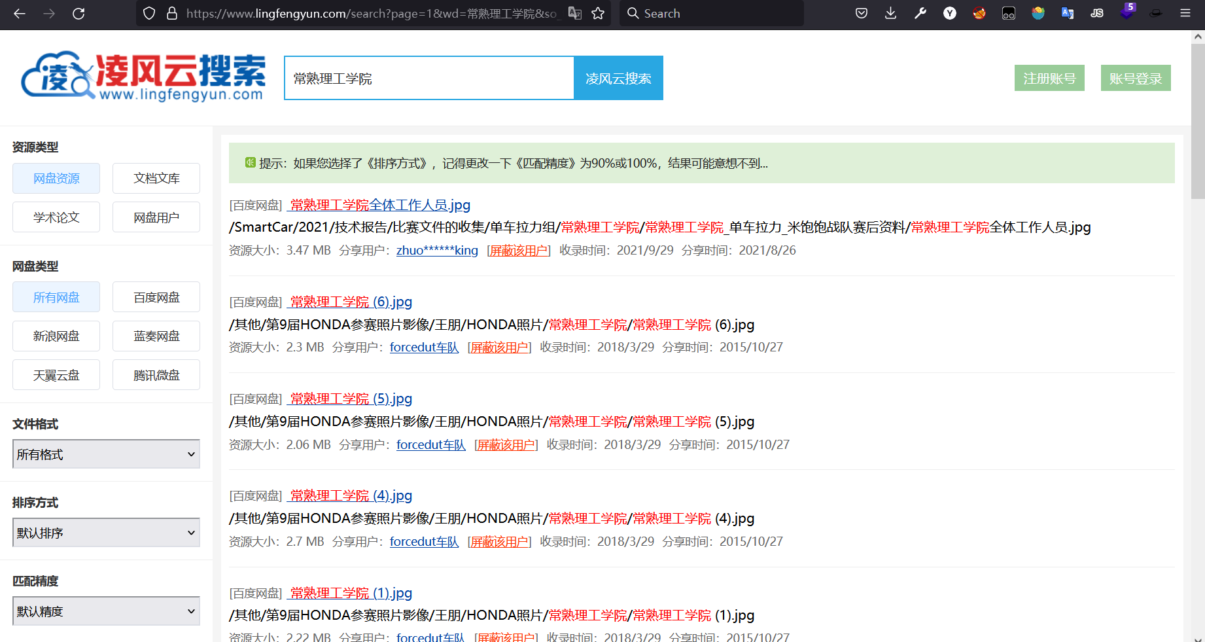Click the colorful globe extension icon
Image resolution: width=1205 pixels, height=642 pixels.
coord(1038,13)
